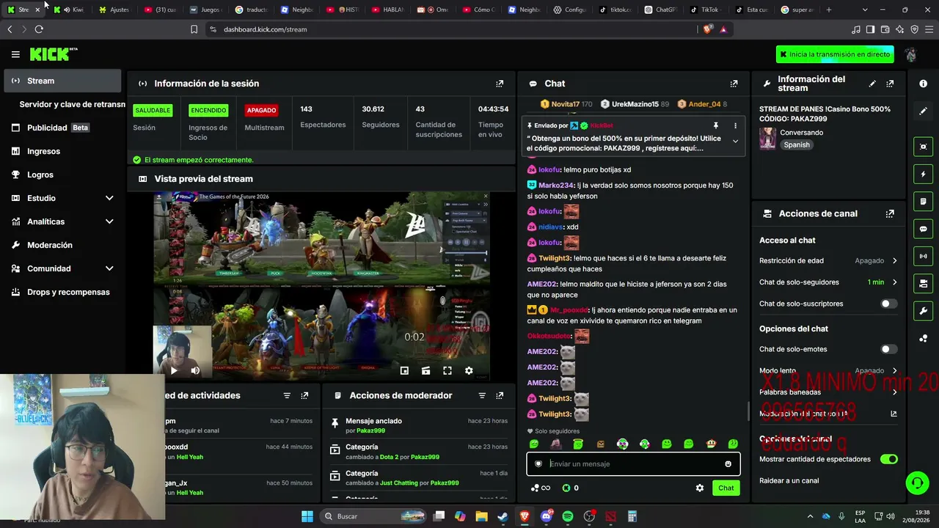Filter the activity feed list
Viewport: 939px width, 528px height.
tap(287, 395)
